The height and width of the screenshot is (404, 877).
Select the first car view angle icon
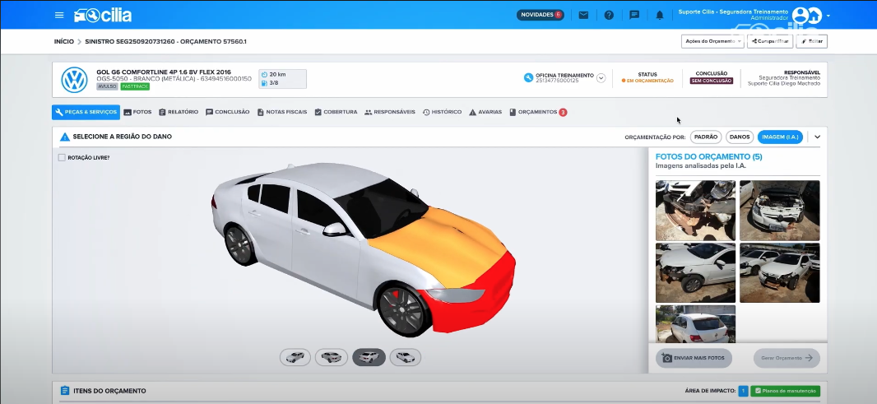[295, 357]
